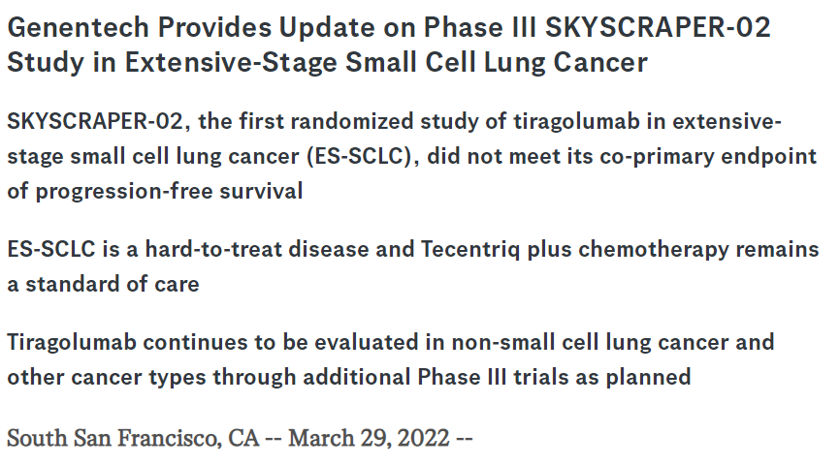This screenshot has height=466, width=840.
Task: Click the date "March 29, 2022"
Action: pos(369,438)
